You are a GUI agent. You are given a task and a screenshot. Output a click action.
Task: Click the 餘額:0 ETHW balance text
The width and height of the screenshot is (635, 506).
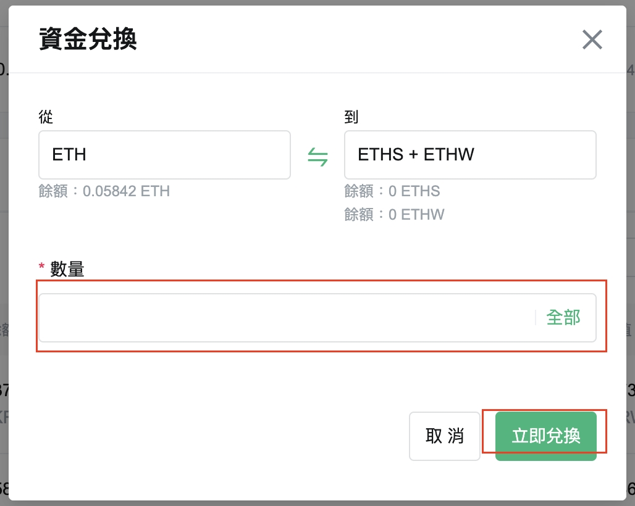tap(394, 215)
